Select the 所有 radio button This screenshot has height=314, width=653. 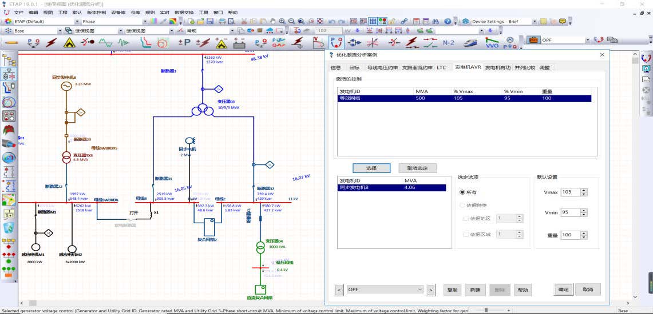coord(462,192)
